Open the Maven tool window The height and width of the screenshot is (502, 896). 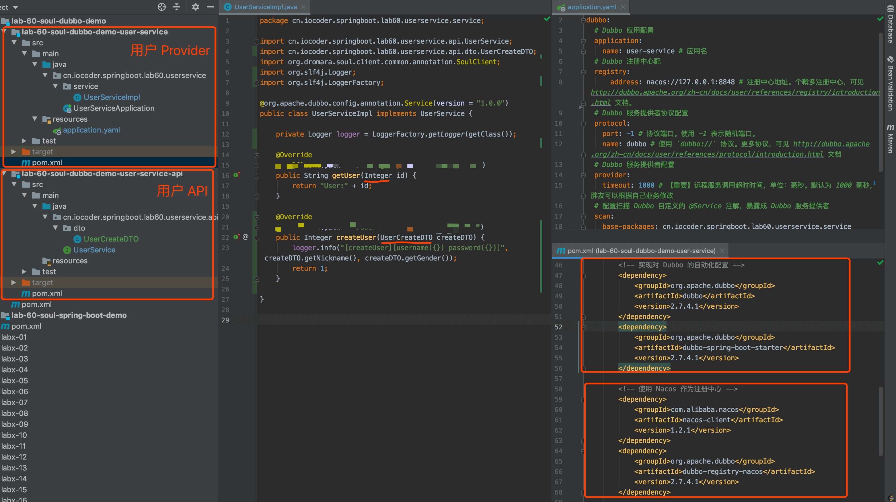pyautogui.click(x=890, y=139)
